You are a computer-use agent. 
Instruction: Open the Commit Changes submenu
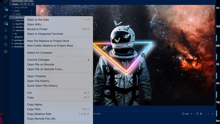[58, 60]
